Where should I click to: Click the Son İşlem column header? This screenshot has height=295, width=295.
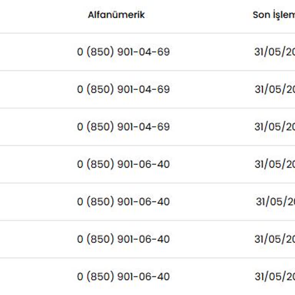click(x=273, y=15)
